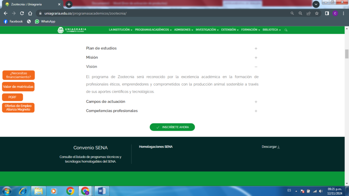The height and width of the screenshot is (196, 349).
Task: Click the home icon in Chrome toolbar
Action: point(30,13)
